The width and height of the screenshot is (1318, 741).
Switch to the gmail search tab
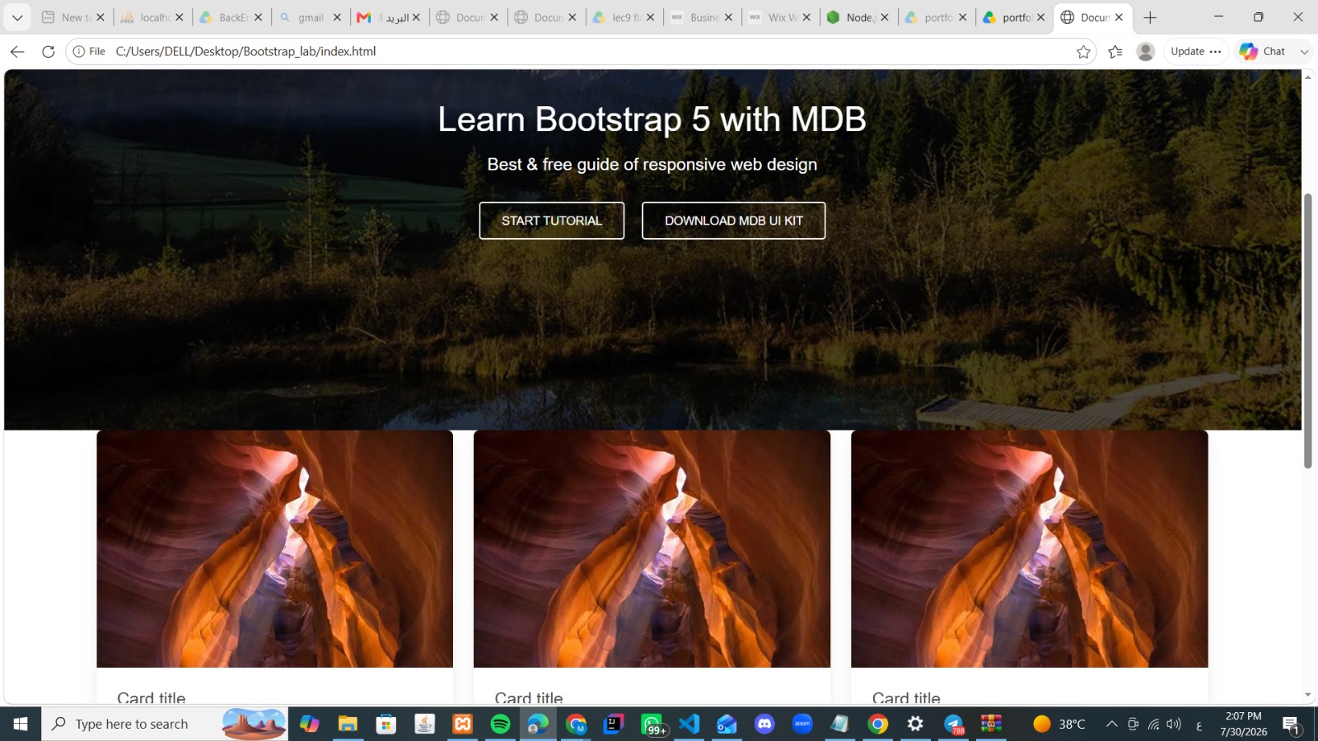point(310,17)
